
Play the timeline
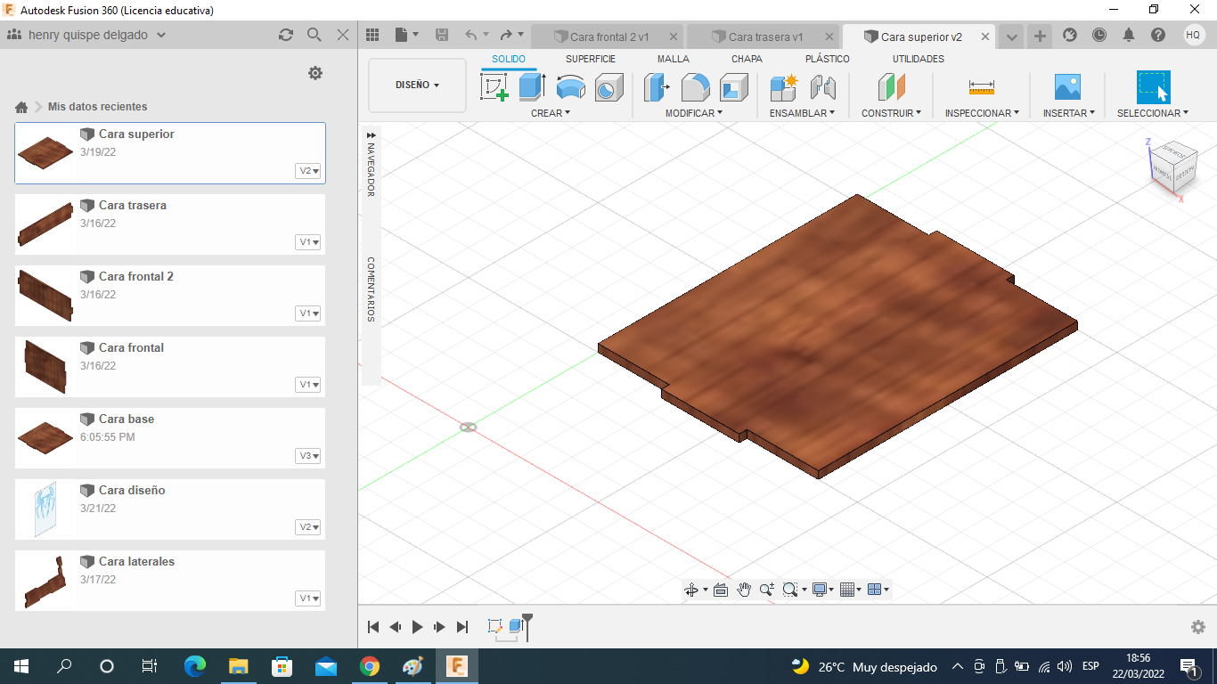coord(417,627)
